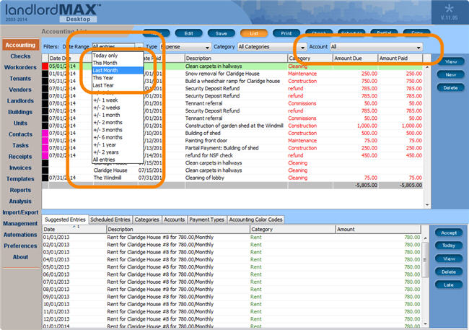Viewport: 469px width, 330px height.
Task: Select suggested entry dated 01/01/2013
Action: point(232,237)
